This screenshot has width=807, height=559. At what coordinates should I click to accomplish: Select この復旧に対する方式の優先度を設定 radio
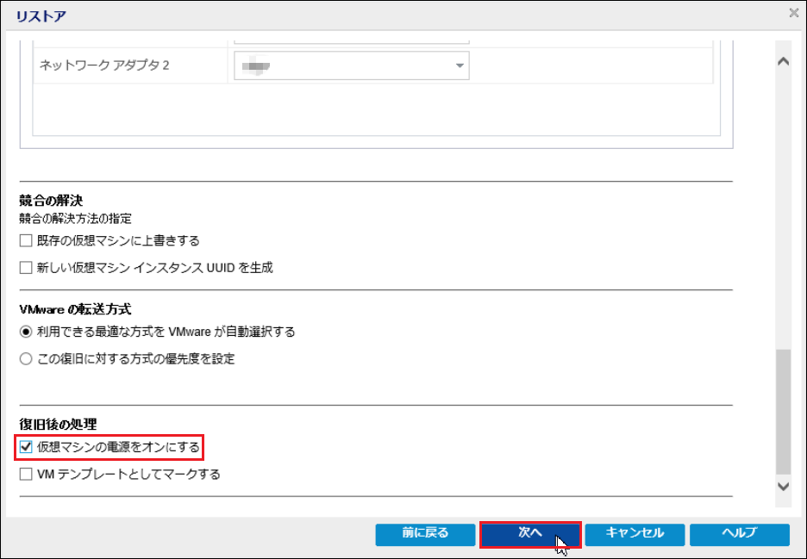tap(26, 358)
